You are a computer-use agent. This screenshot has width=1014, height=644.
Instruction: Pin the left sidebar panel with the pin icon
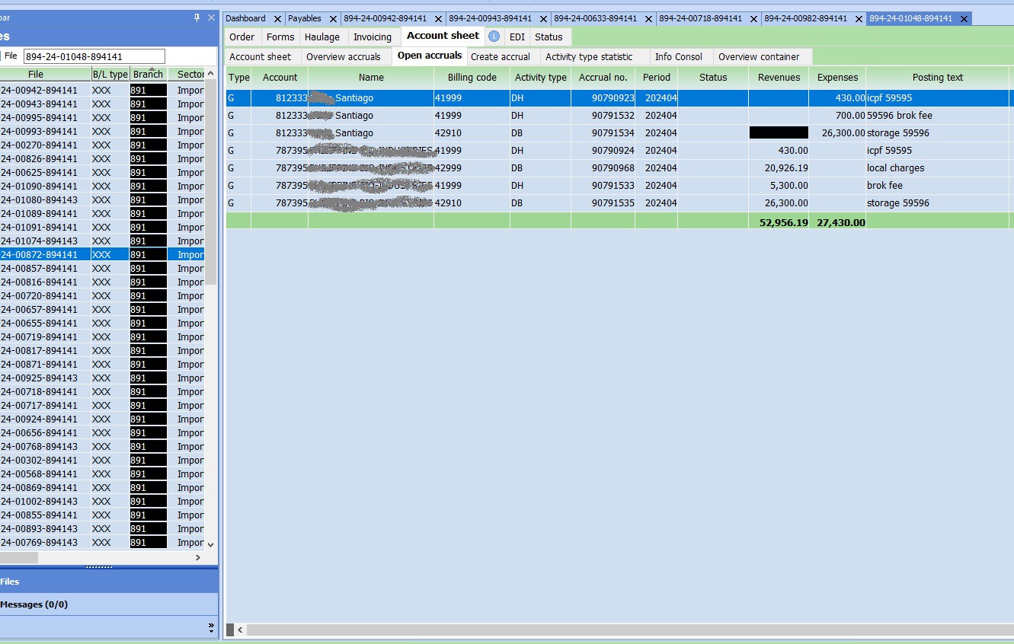pos(197,18)
